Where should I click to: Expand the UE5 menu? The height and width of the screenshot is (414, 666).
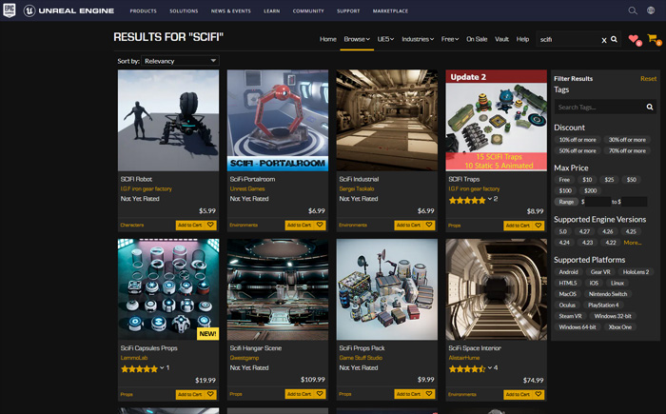(385, 39)
